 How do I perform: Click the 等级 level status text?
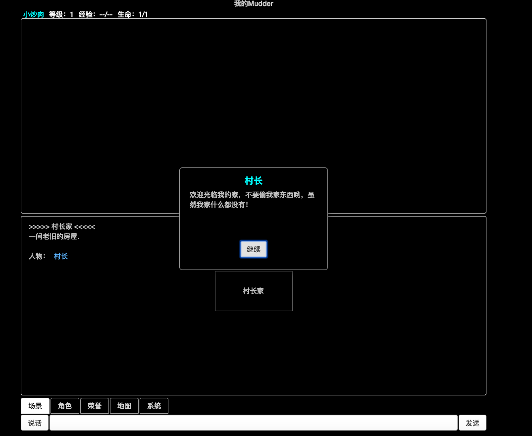[x=61, y=14]
